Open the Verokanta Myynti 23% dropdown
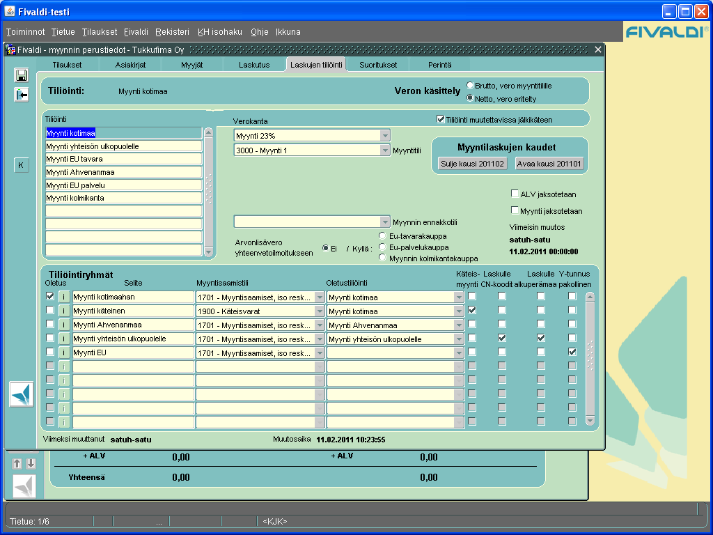 385,136
